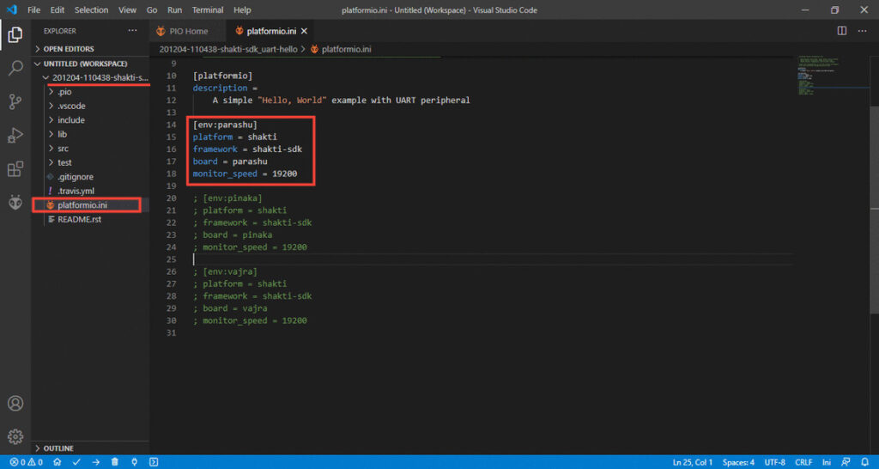Open the Run and Debug view
Viewport: 879px width, 469px height.
click(x=15, y=135)
